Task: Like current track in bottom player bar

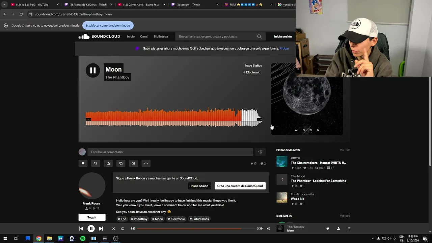Action: (327, 228)
